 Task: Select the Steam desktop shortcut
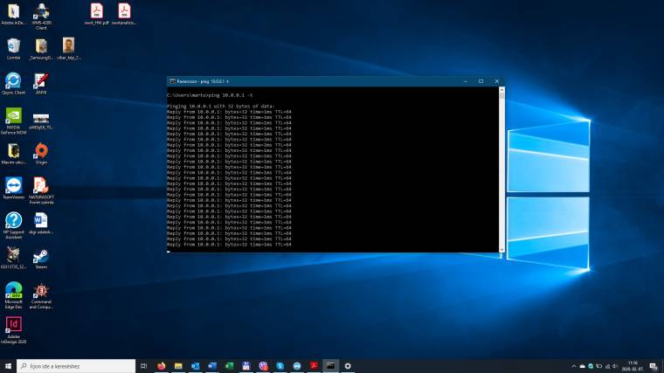(41, 257)
